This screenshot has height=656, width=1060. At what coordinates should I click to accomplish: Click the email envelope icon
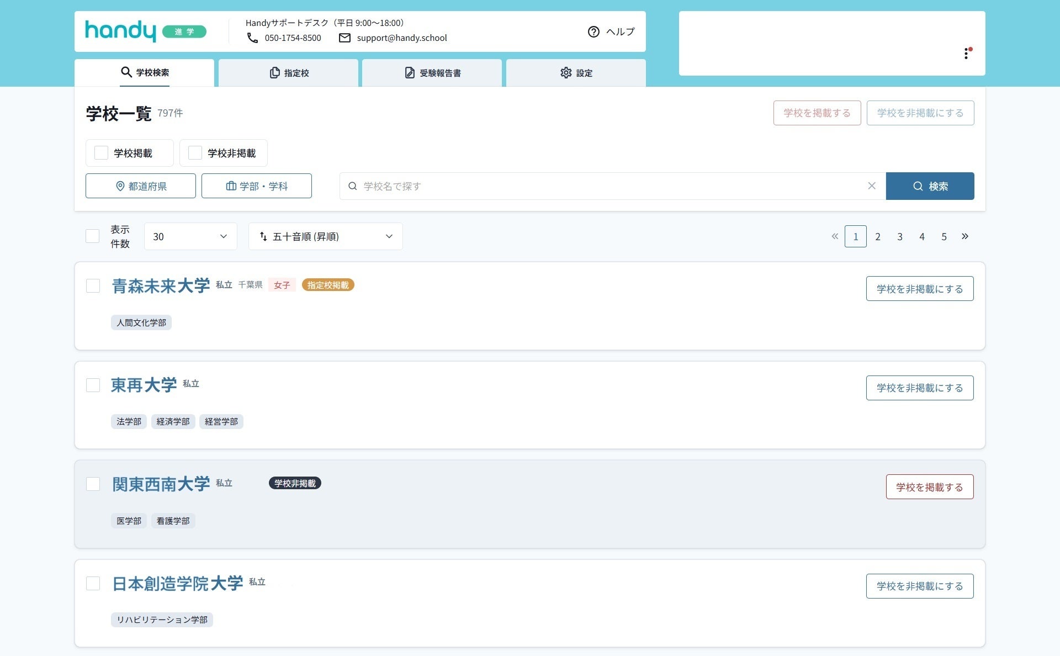pyautogui.click(x=344, y=38)
